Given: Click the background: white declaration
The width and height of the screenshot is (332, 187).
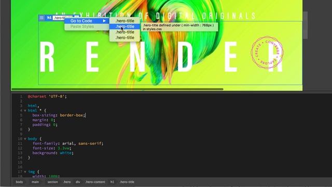Looking at the screenshot, I should (53, 153).
